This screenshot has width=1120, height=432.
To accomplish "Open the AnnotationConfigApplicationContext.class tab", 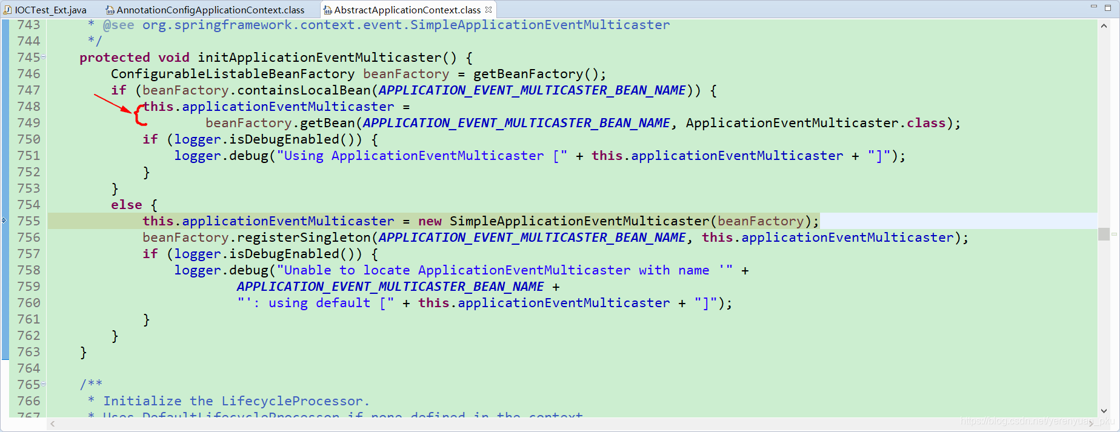I will [x=210, y=10].
